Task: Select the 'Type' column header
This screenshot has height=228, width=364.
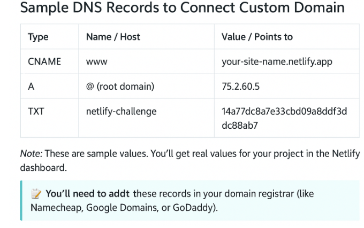Action: pos(38,37)
